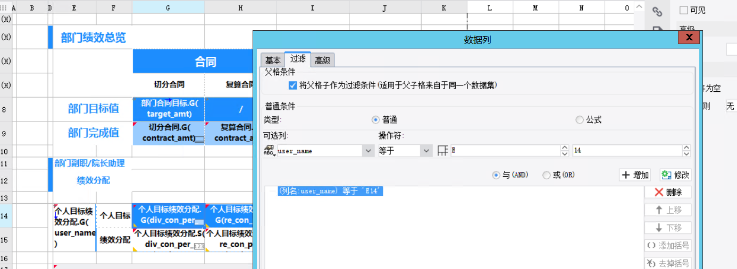737x269 pixels.
Task: Click the 删除 delete condition button
Action: 668,192
